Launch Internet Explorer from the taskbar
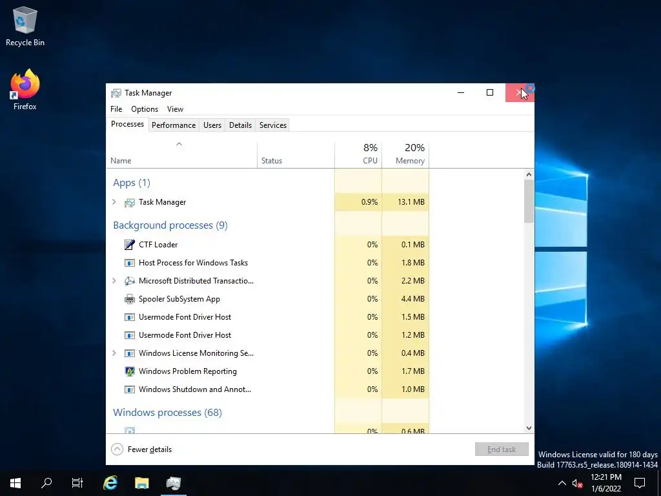 point(110,483)
